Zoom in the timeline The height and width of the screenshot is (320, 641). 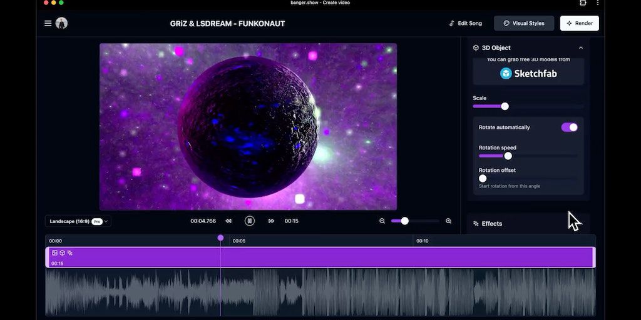(448, 221)
